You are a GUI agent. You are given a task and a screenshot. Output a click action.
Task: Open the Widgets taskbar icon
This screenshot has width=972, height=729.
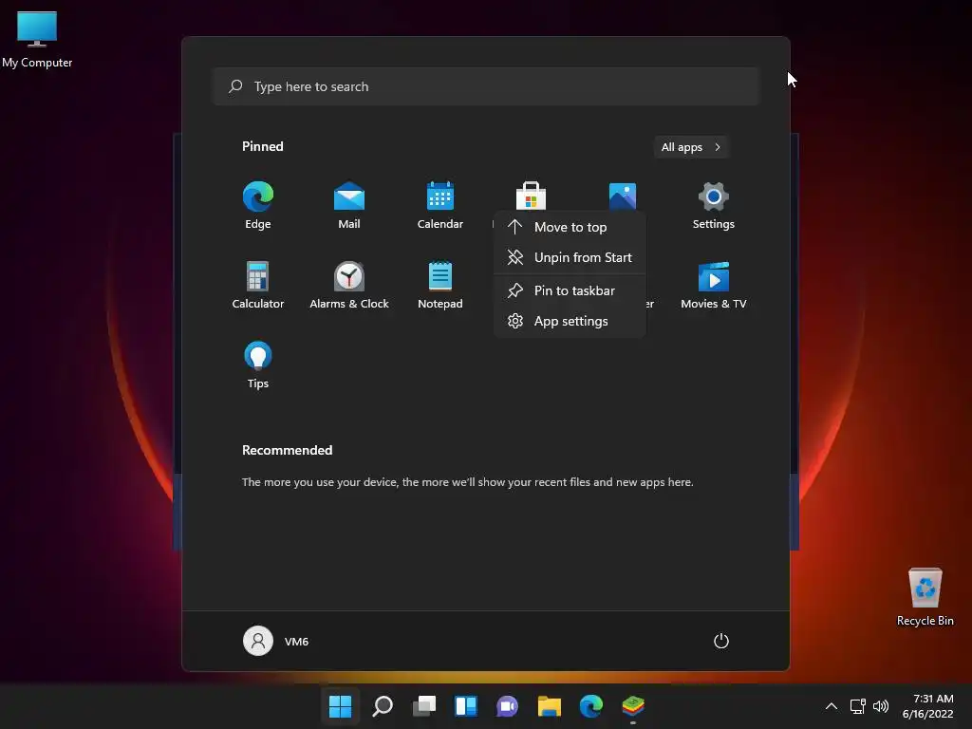[x=465, y=706]
